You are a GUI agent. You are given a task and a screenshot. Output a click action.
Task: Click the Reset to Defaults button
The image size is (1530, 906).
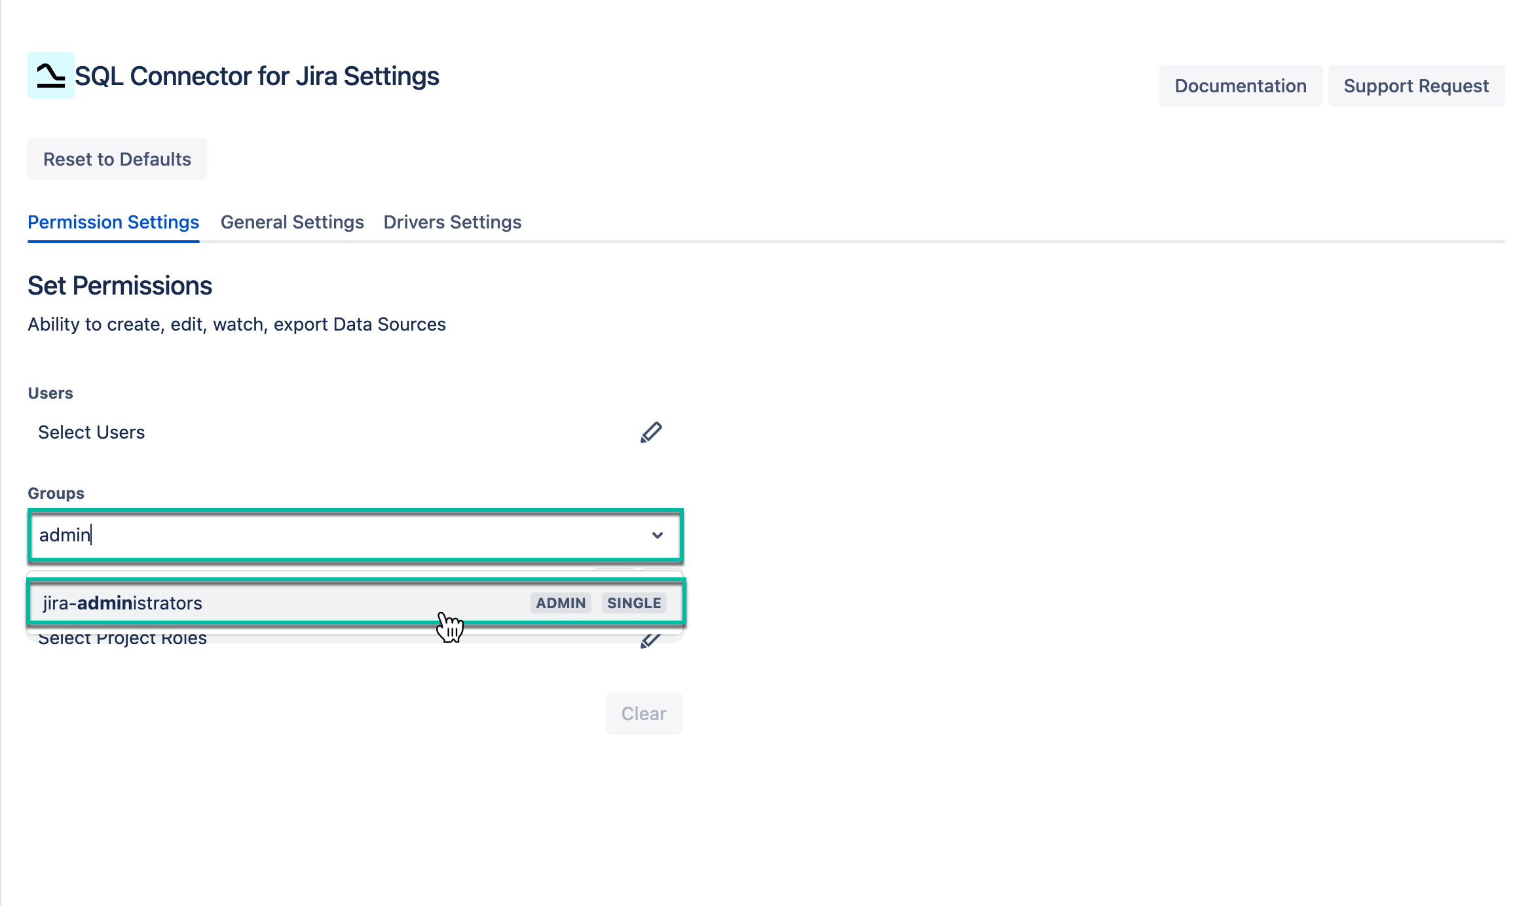click(x=117, y=158)
